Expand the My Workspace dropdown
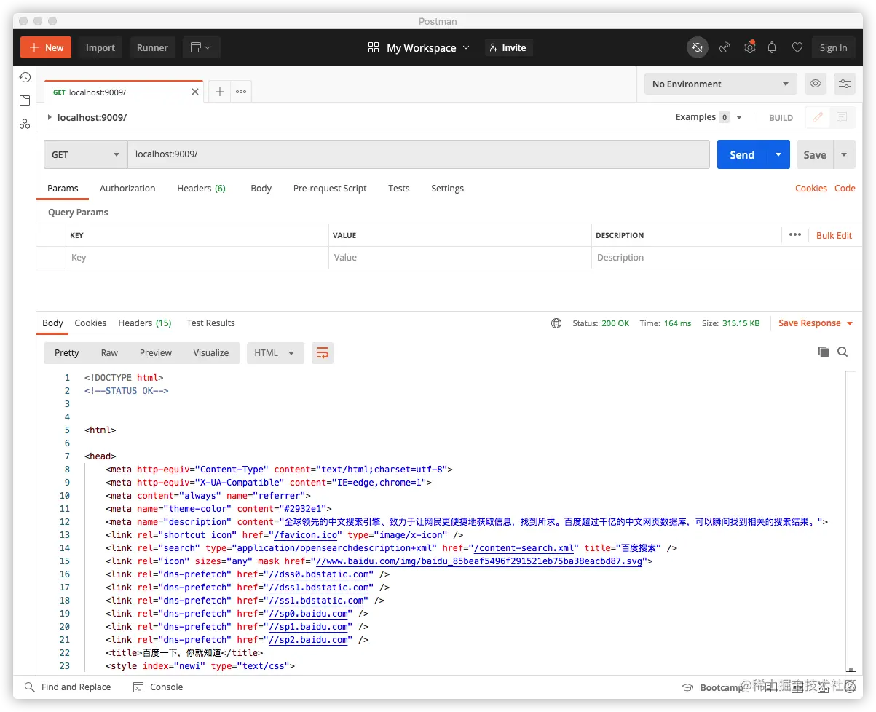Image resolution: width=876 pixels, height=712 pixels. click(x=428, y=47)
